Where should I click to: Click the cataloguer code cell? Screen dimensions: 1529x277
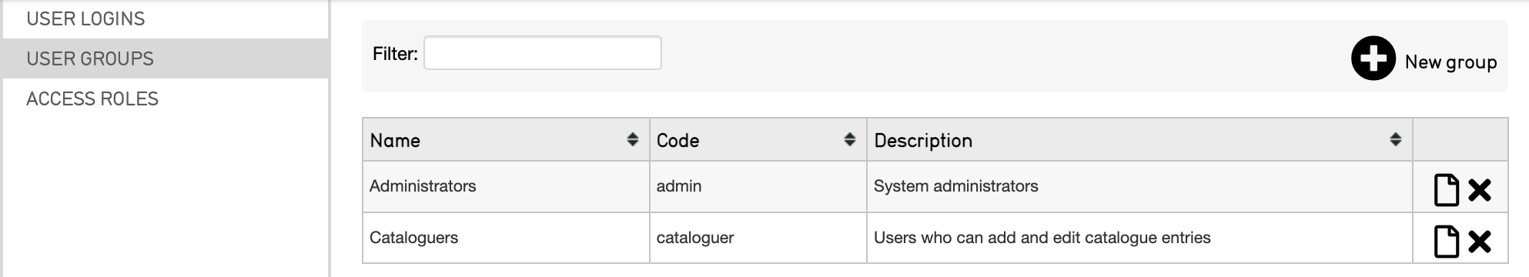[x=758, y=238]
